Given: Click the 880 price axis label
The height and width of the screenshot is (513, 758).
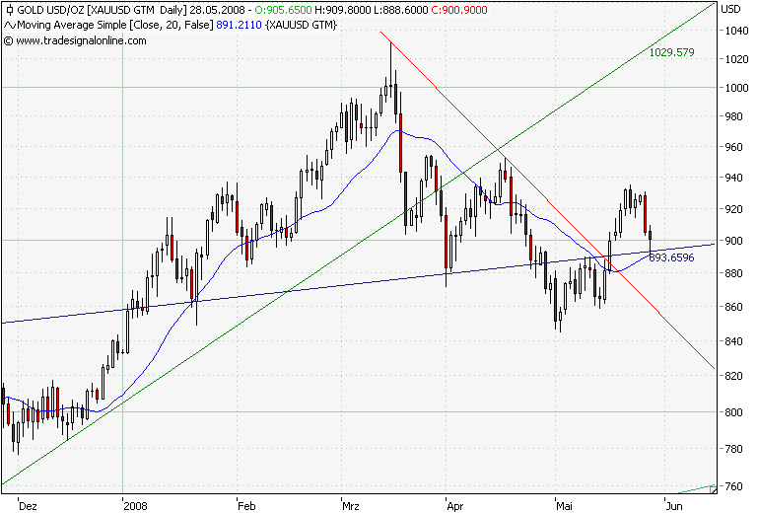Looking at the screenshot, I should point(733,273).
